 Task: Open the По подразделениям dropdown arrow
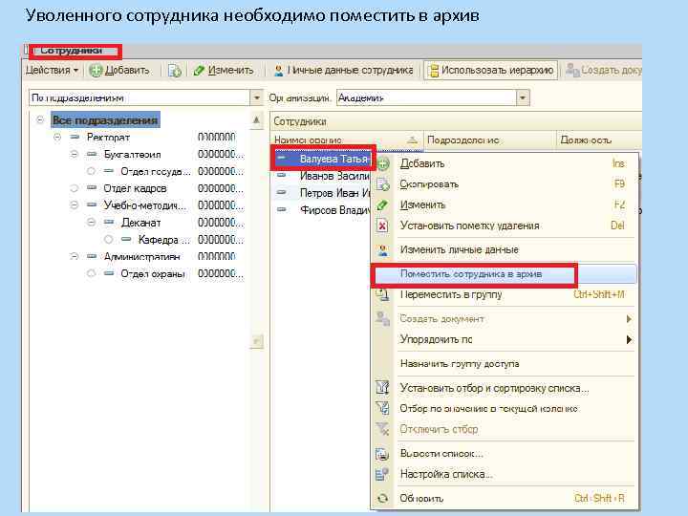click(x=257, y=97)
